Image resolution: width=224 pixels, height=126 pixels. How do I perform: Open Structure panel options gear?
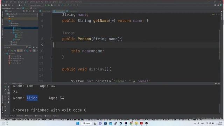(x=34, y=48)
